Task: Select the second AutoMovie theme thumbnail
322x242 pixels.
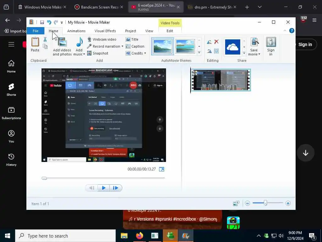Action: coord(185,46)
